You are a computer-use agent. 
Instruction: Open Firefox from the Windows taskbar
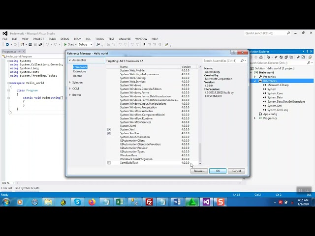click(92, 202)
